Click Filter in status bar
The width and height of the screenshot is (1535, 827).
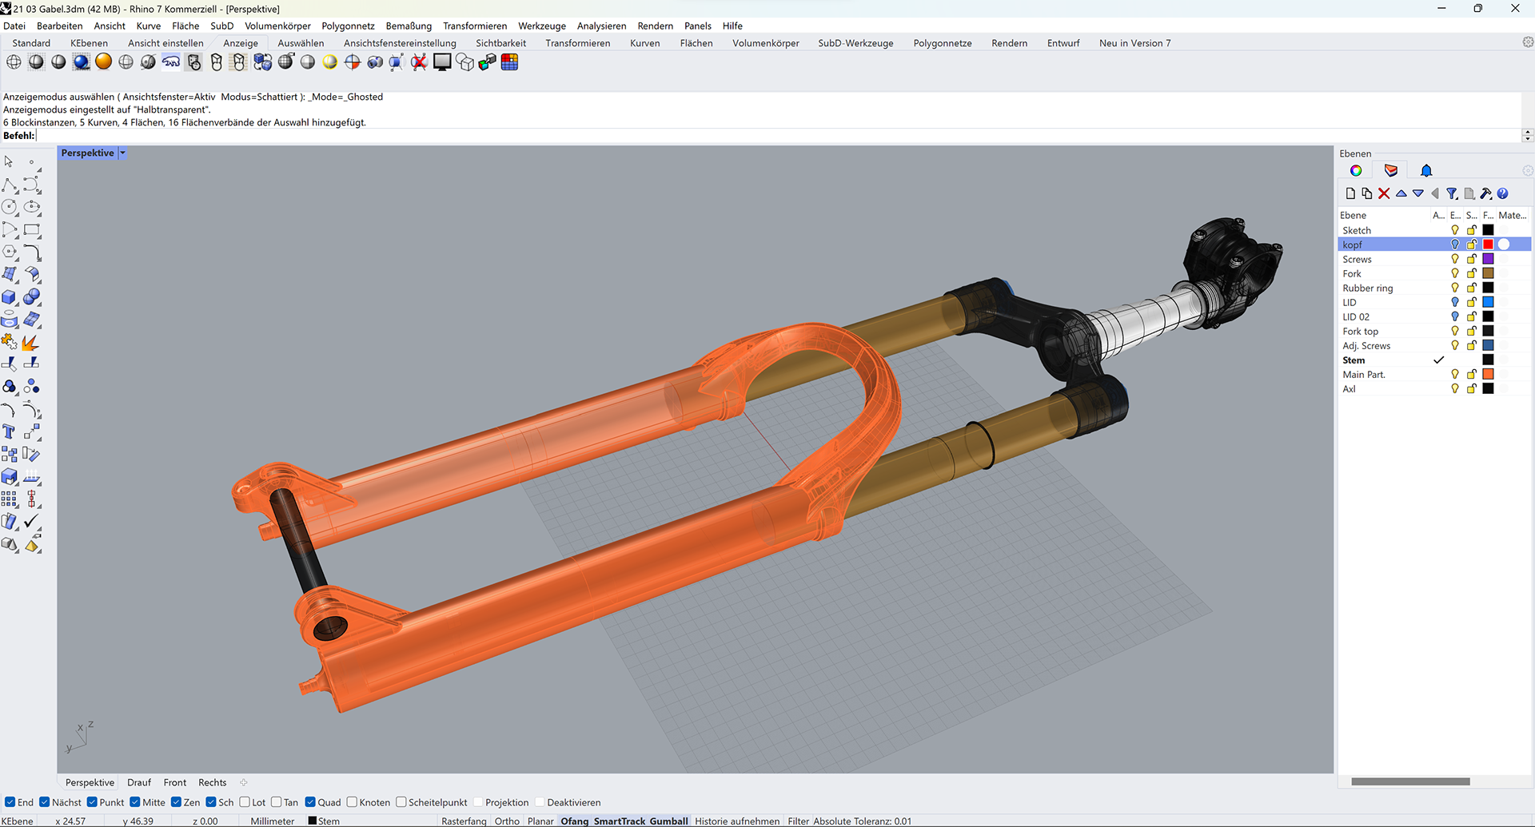point(798,821)
